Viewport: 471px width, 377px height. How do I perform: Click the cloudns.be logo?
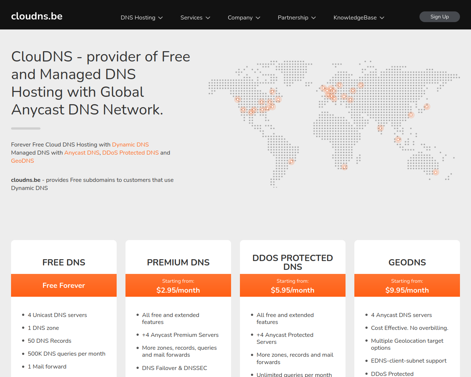point(37,16)
